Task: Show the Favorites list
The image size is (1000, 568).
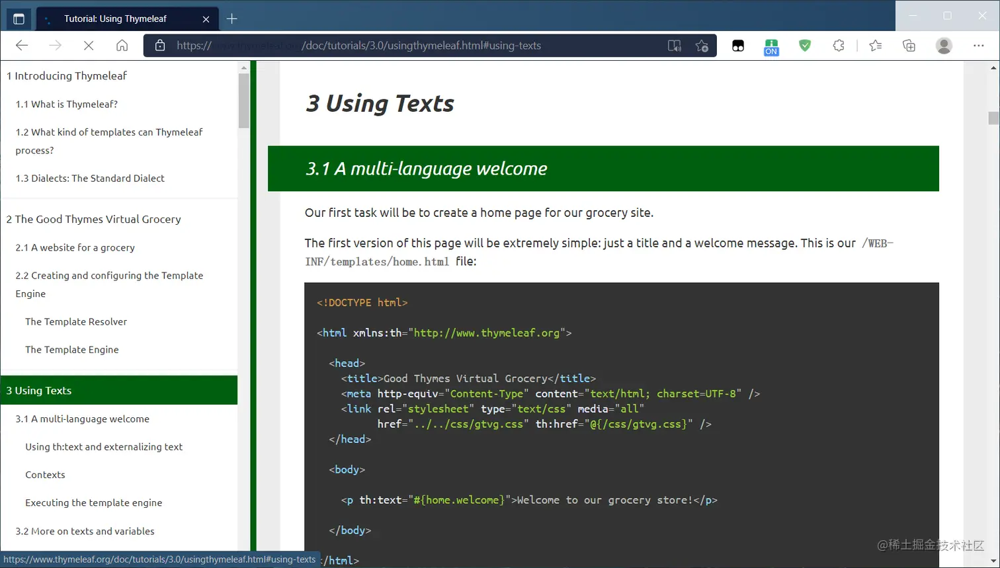Action: click(876, 46)
